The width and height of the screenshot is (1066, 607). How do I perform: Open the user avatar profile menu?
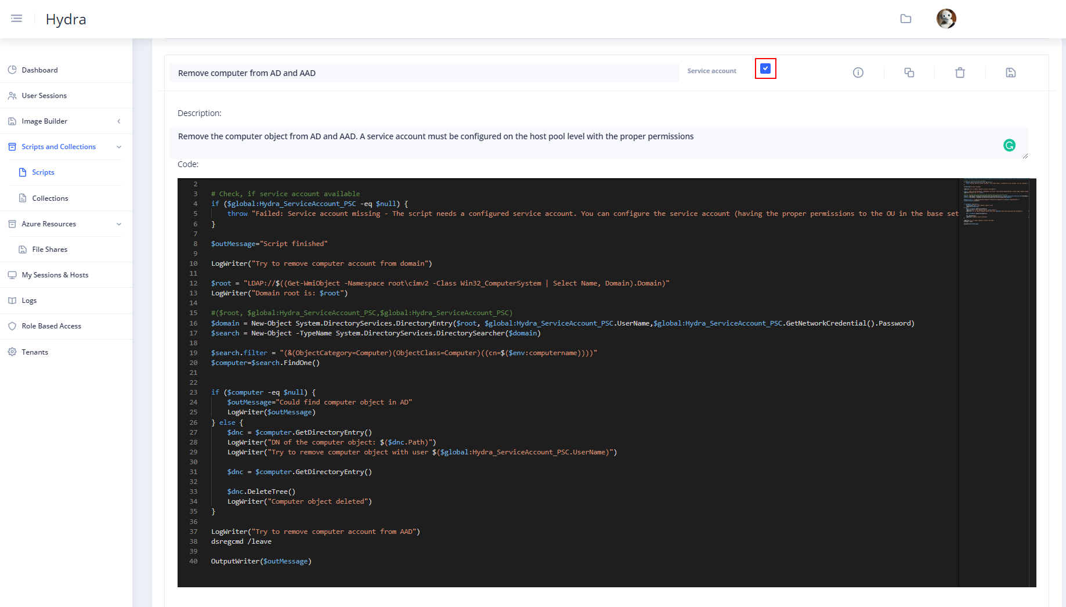946,19
